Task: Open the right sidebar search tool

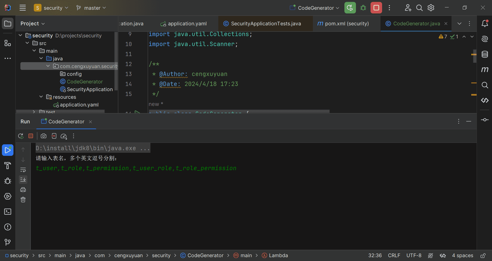Action: click(485, 85)
